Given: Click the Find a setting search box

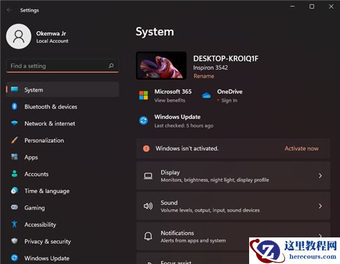Looking at the screenshot, I should coord(62,66).
